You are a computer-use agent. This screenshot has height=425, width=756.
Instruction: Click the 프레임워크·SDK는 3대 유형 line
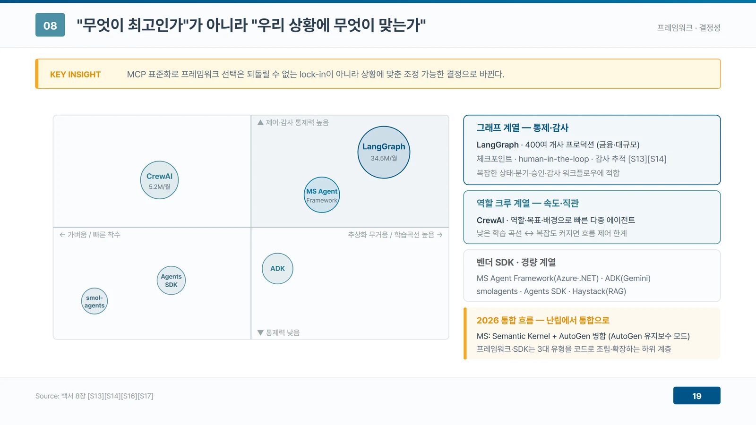[x=574, y=349]
